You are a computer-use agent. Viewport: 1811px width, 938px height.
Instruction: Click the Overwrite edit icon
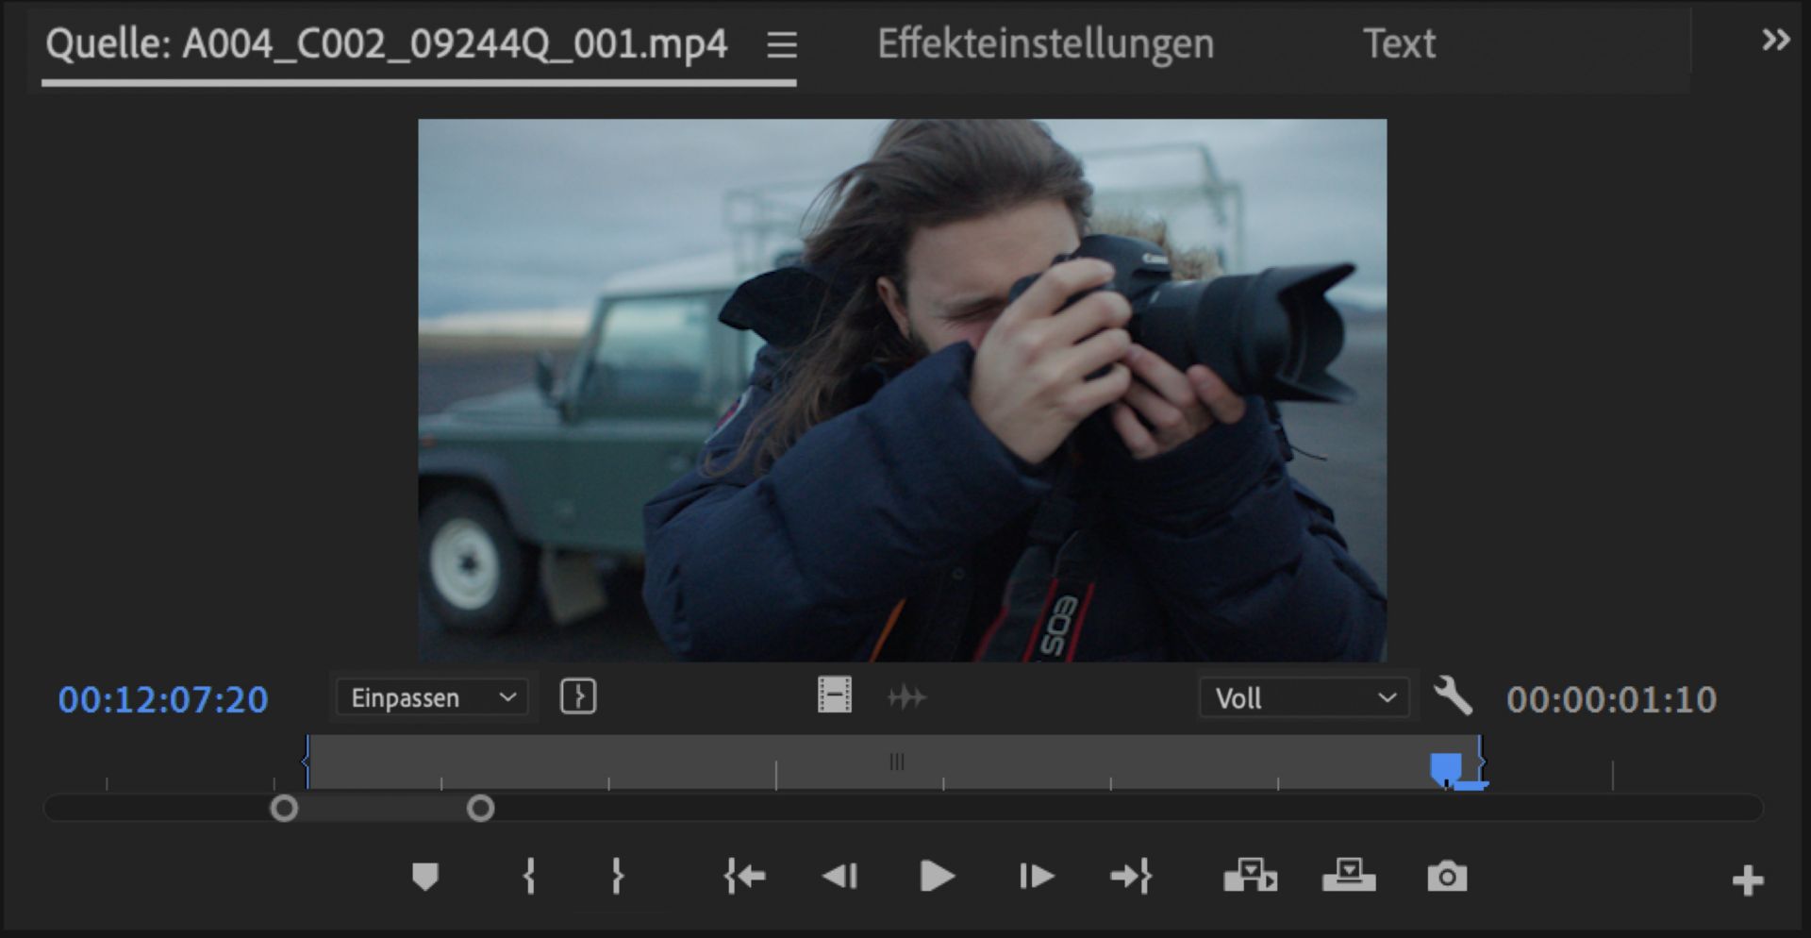pos(1349,877)
